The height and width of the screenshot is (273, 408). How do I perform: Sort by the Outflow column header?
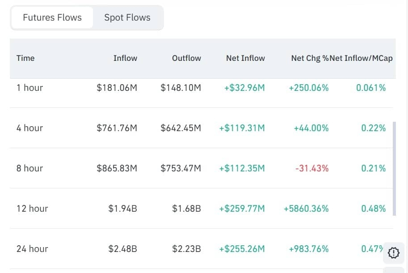pyautogui.click(x=186, y=58)
